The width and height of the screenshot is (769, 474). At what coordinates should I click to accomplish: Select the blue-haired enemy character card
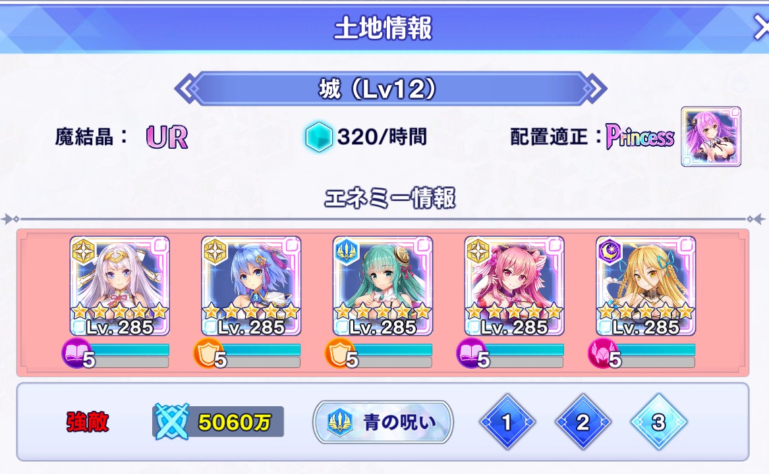251,286
